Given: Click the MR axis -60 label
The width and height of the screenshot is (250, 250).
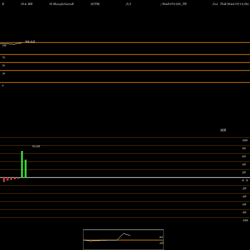Looking at the screenshot, I should [x=244, y=204].
